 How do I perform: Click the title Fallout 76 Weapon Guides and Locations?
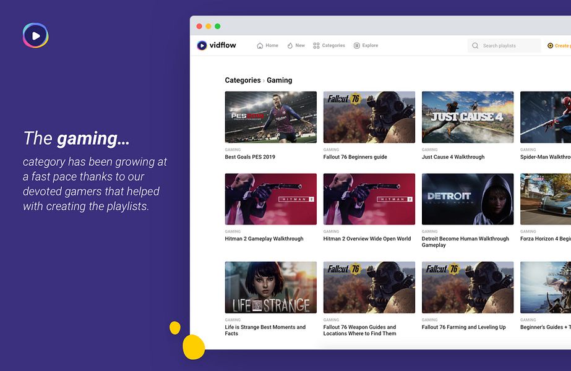tap(360, 330)
